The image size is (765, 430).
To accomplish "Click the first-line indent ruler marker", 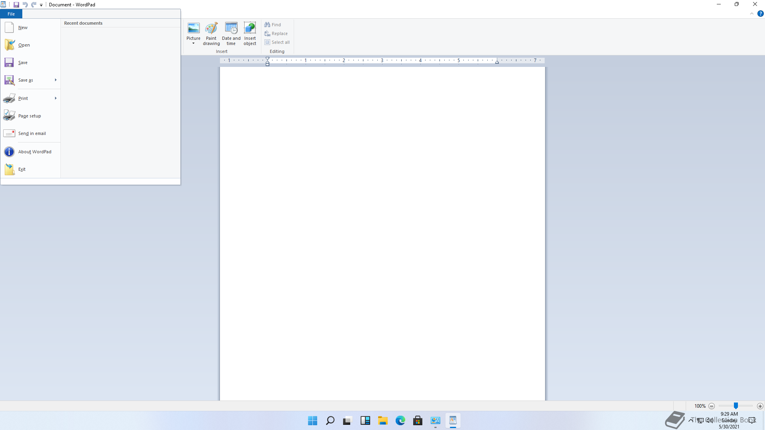I will [268, 59].
